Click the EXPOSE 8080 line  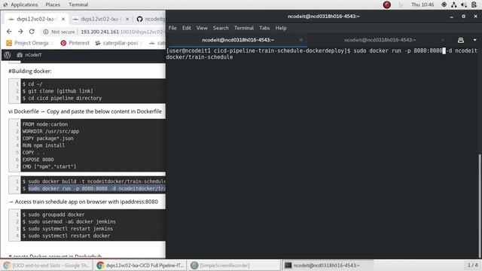[38, 160]
